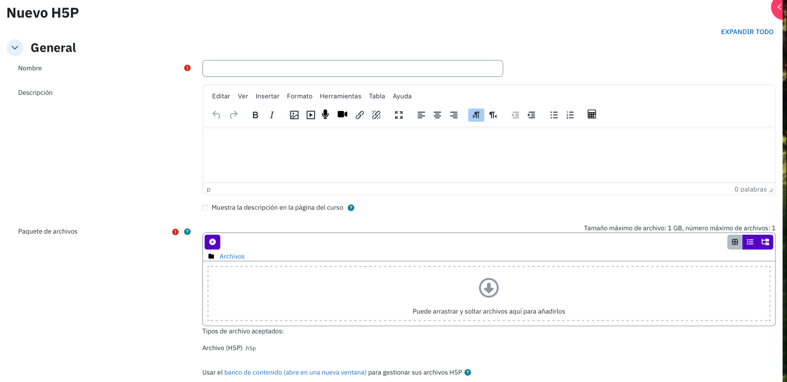Start audio recording with microphone icon
The height and width of the screenshot is (382, 787).
point(326,114)
